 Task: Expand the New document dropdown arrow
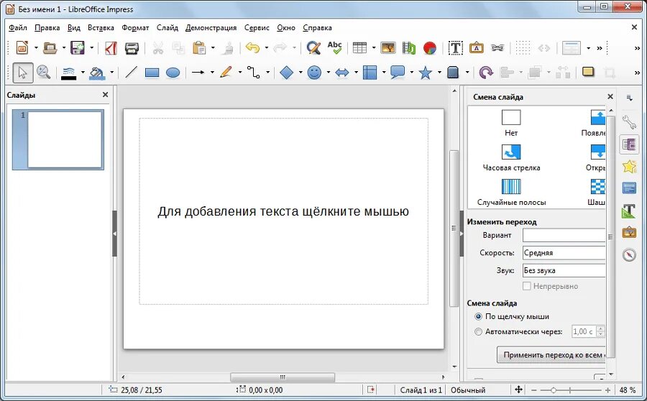coord(36,48)
